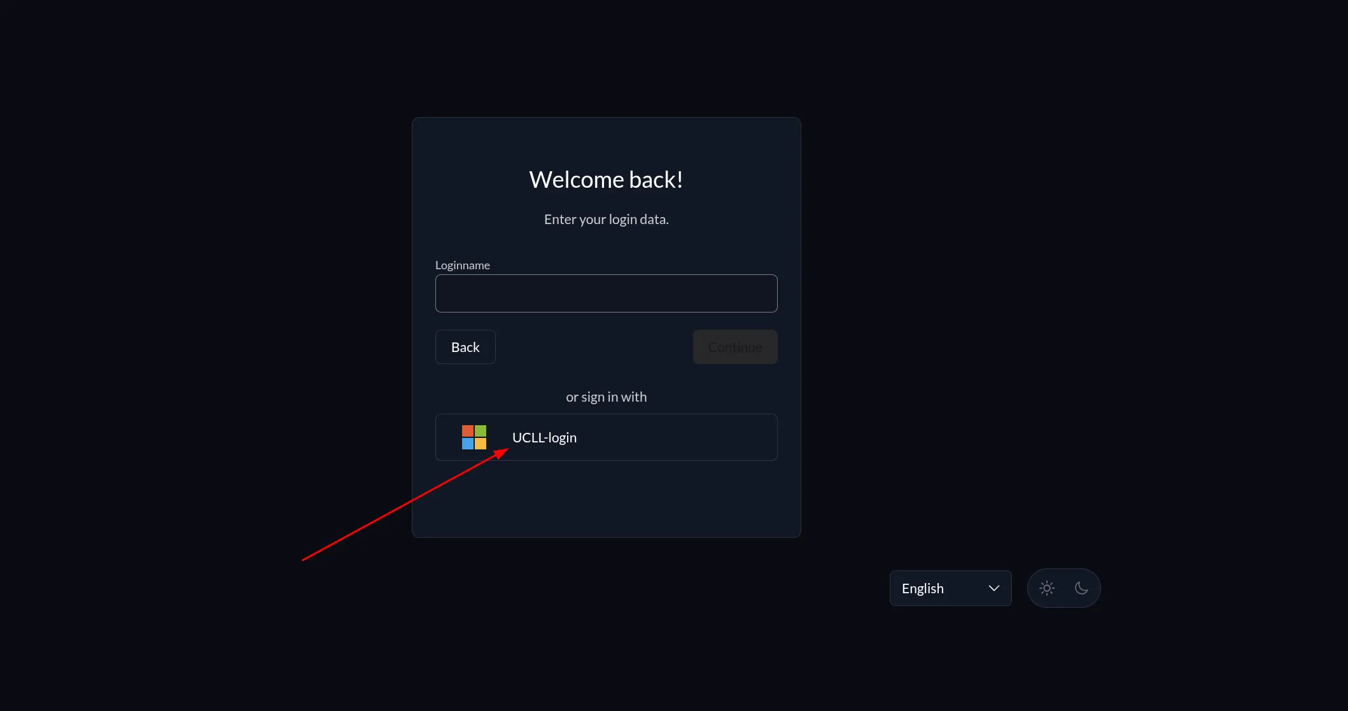The image size is (1348, 711).
Task: Select the "English" text in language selector
Action: (x=922, y=588)
